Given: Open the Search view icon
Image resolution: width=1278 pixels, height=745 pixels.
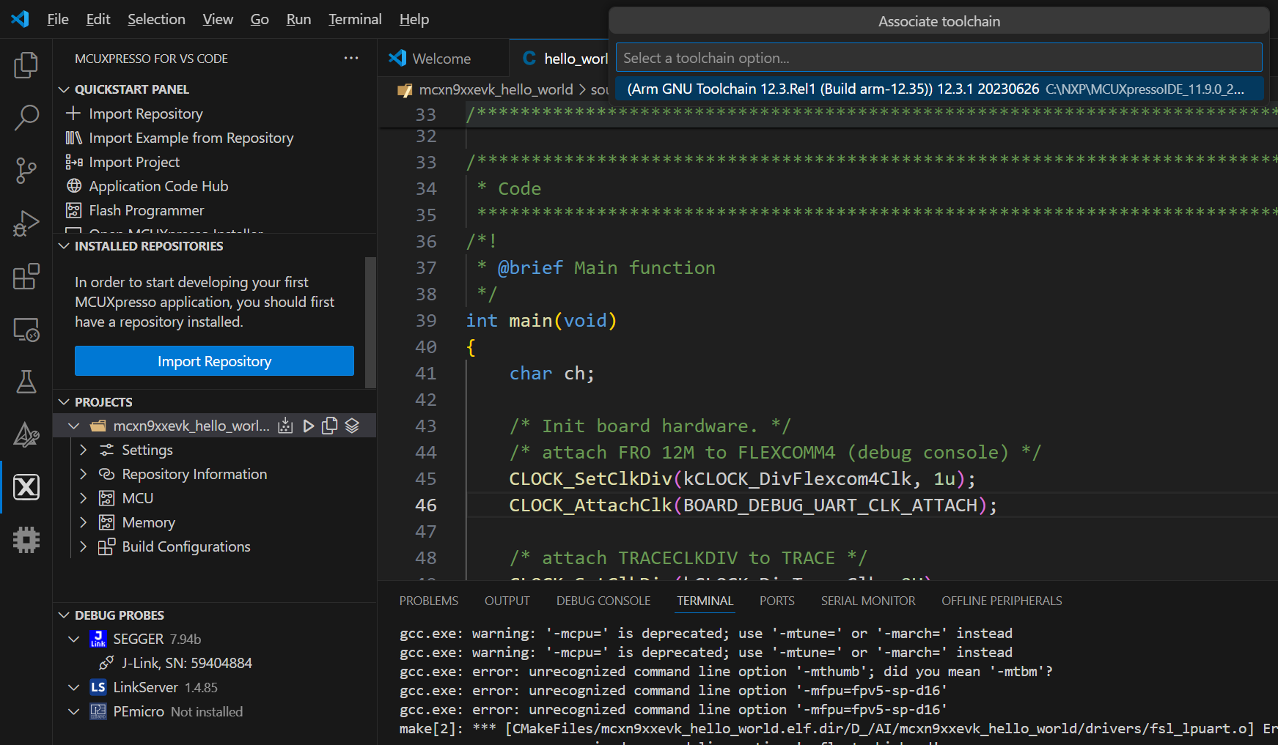Looking at the screenshot, I should coord(26,117).
